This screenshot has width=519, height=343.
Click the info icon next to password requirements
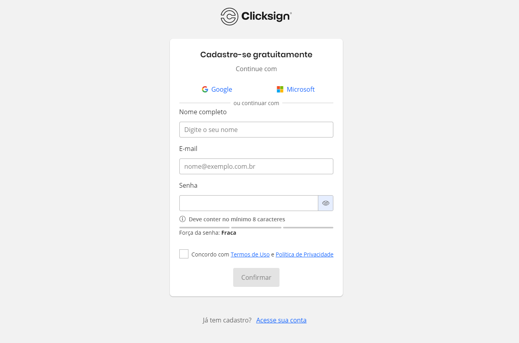tap(183, 219)
